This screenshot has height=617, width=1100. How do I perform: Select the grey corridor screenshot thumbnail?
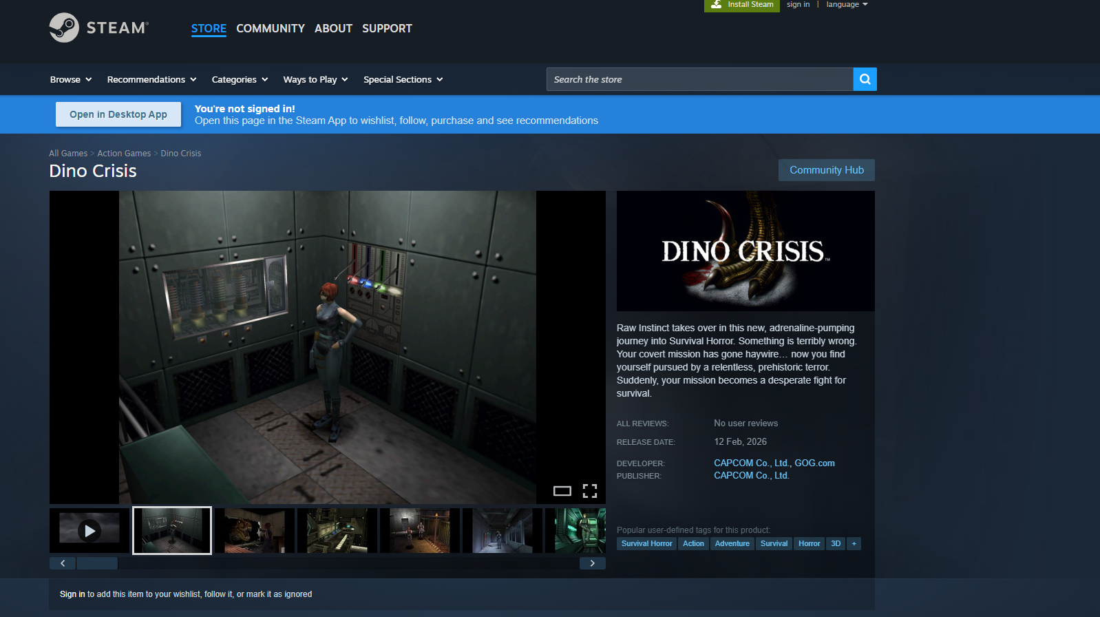(x=503, y=530)
